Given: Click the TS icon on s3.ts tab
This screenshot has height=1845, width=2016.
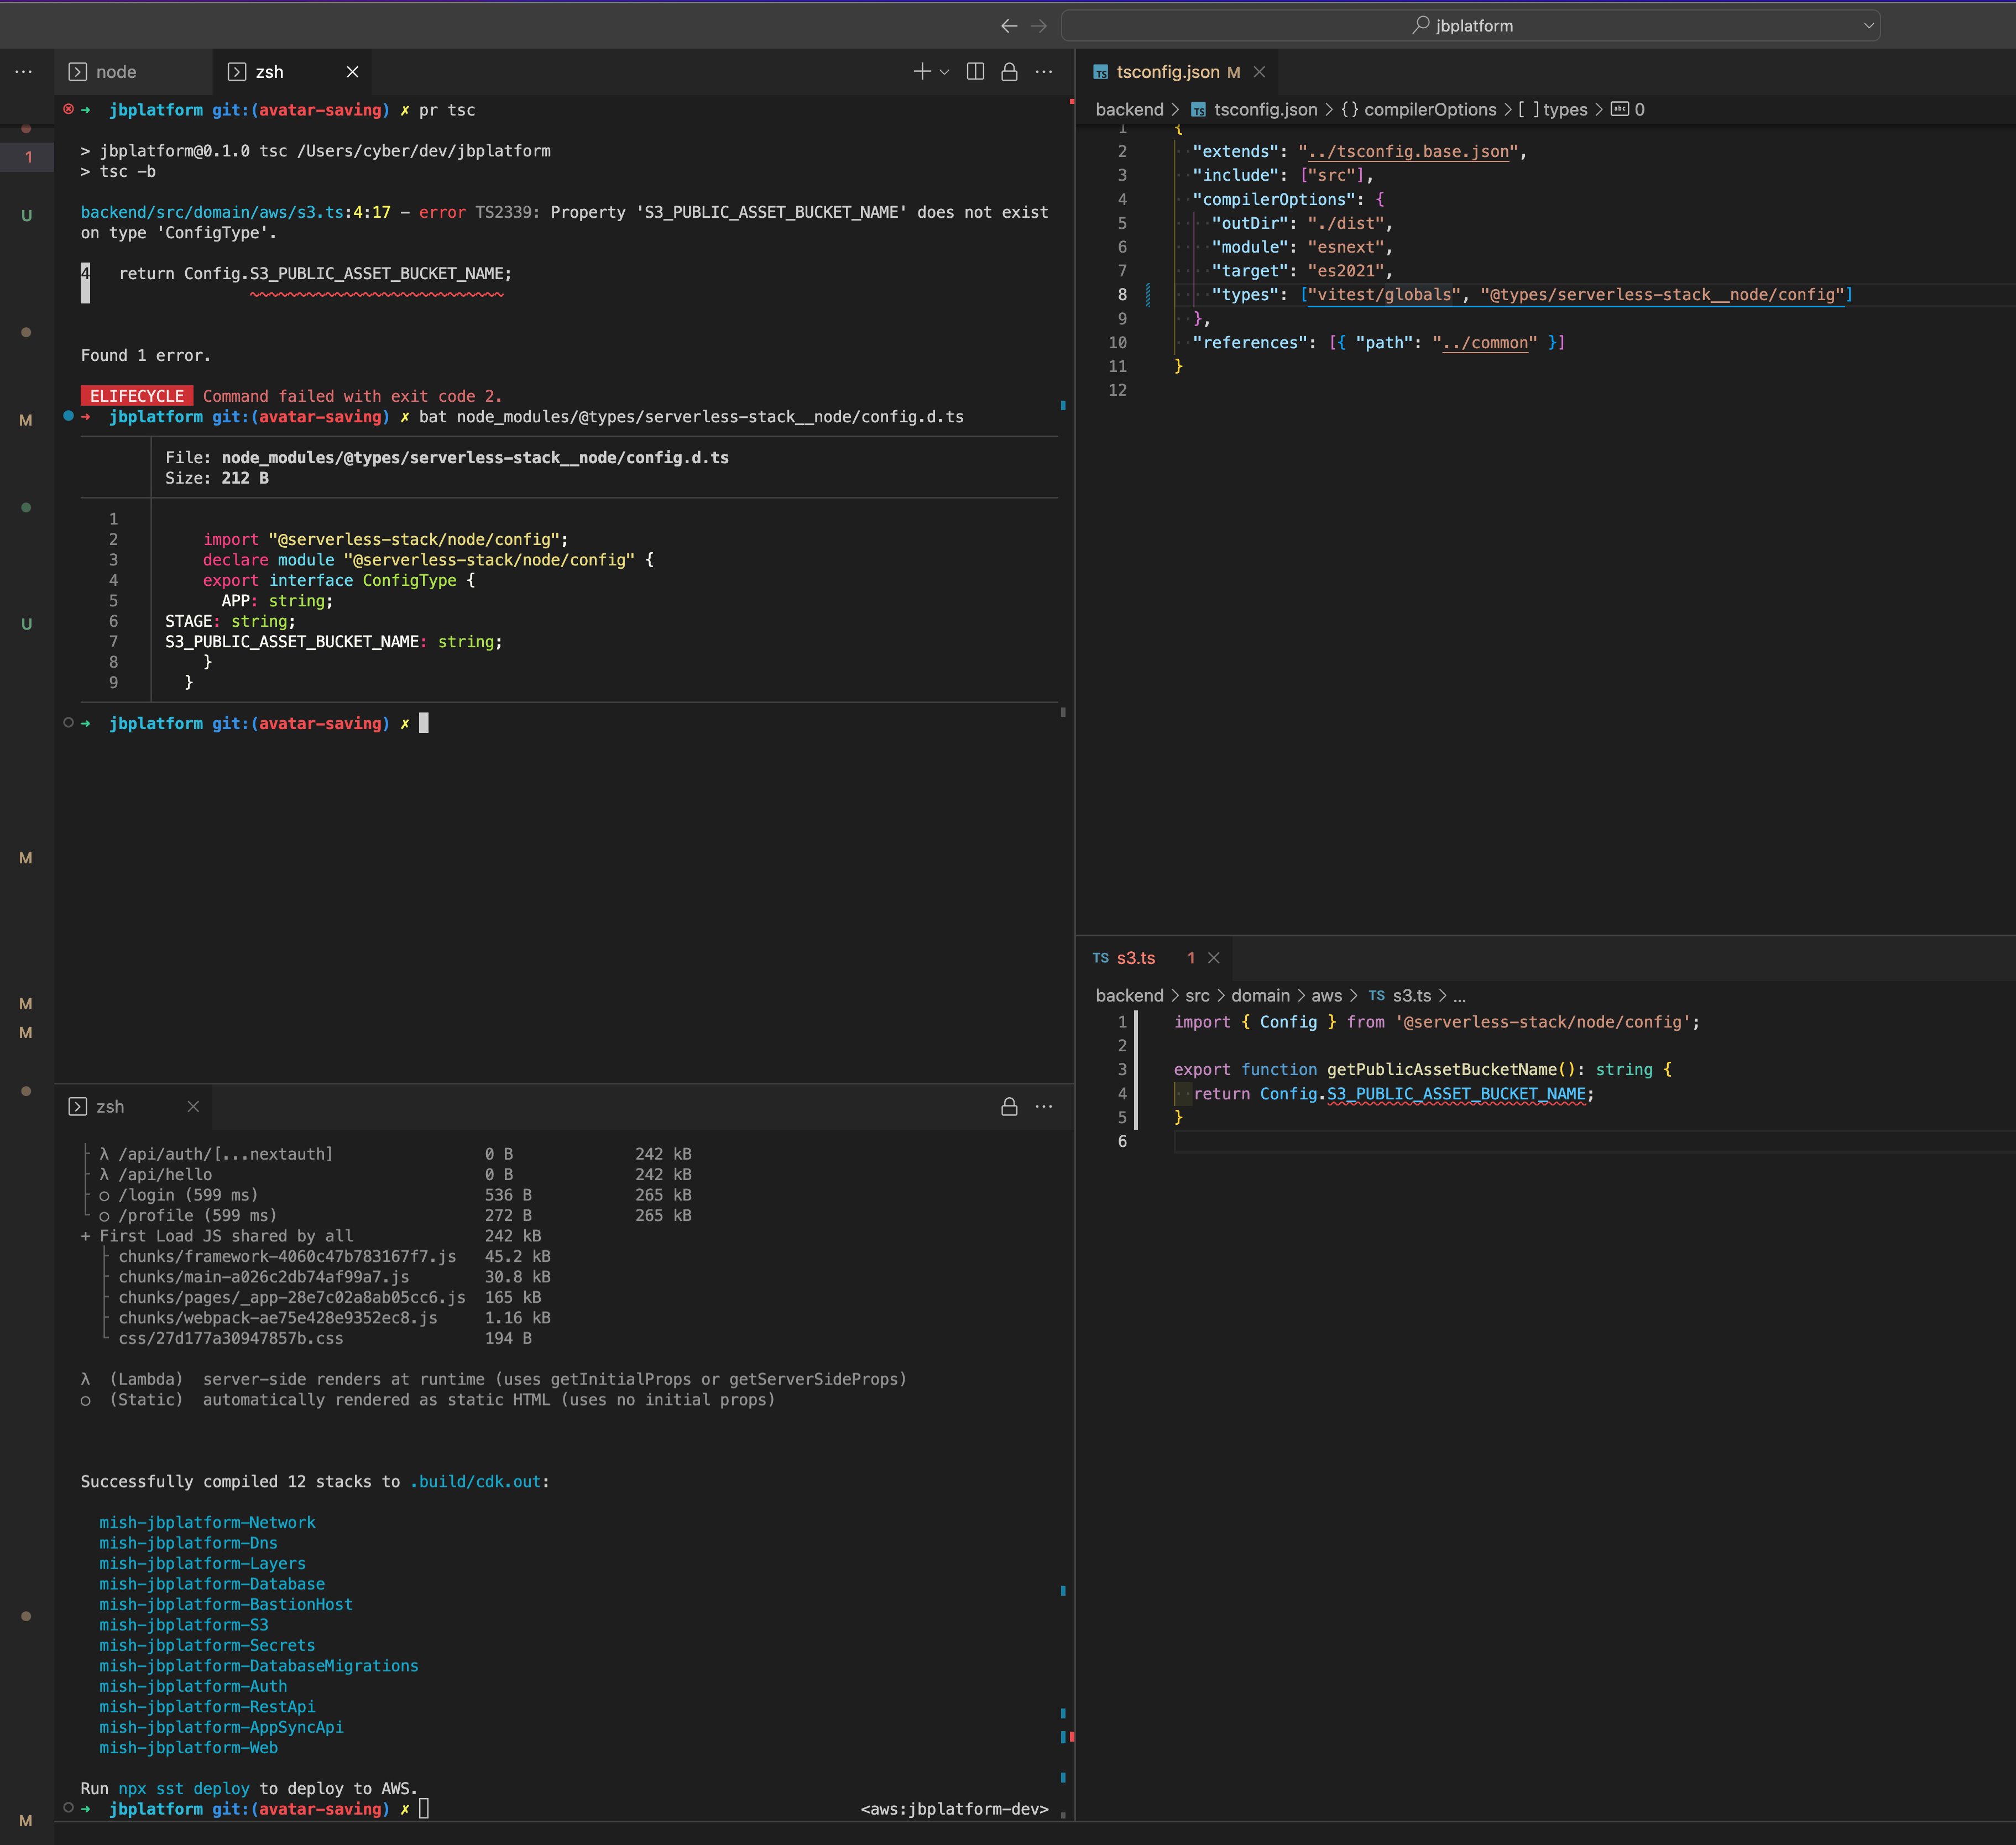Looking at the screenshot, I should [1101, 958].
